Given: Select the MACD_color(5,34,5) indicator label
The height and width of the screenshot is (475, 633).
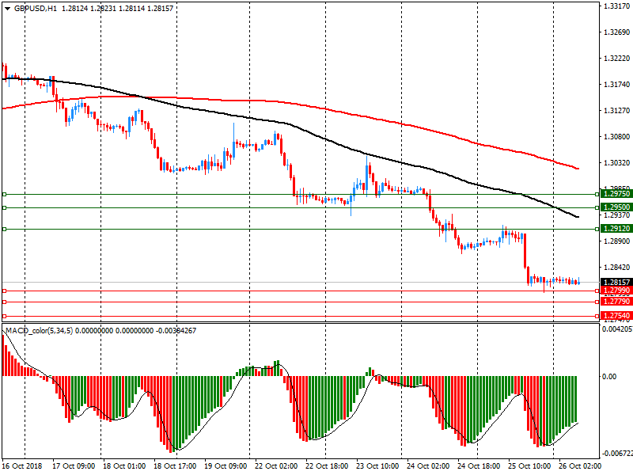Looking at the screenshot, I should (39, 331).
